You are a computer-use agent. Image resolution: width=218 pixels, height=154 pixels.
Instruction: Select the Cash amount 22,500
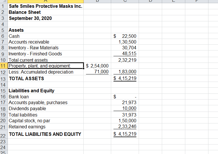(x=125, y=36)
